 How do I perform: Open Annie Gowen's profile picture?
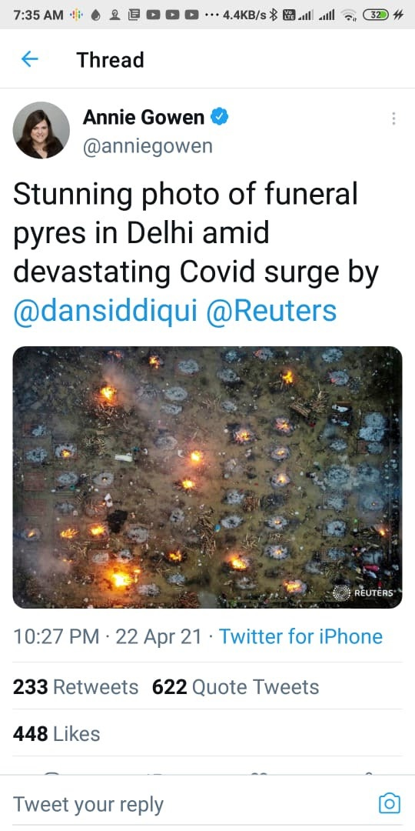click(41, 130)
